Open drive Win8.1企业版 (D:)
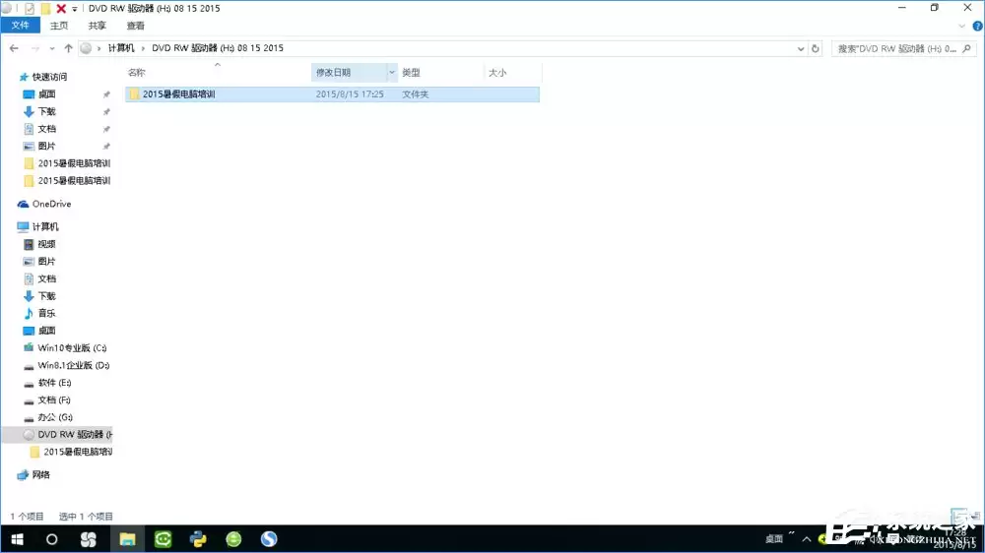The width and height of the screenshot is (985, 553). (x=73, y=365)
